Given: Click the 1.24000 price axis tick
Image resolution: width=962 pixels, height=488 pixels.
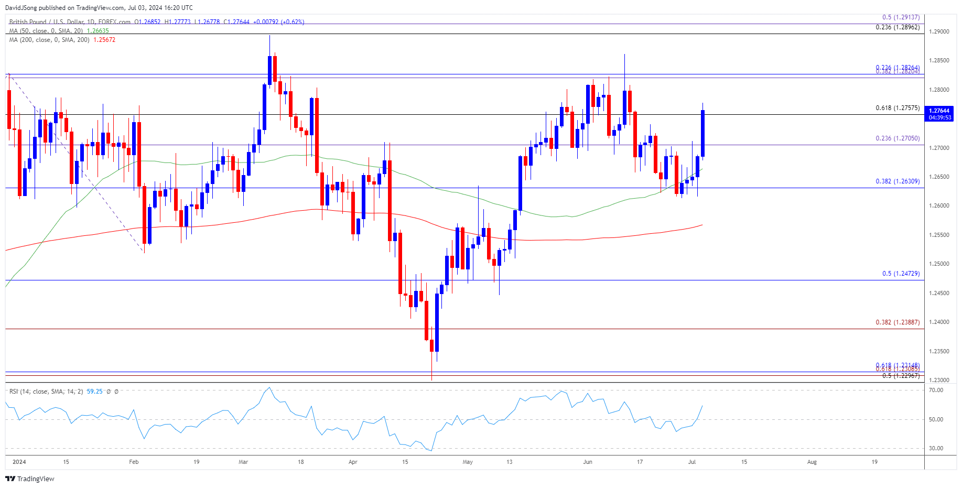Looking at the screenshot, I should 939,322.
